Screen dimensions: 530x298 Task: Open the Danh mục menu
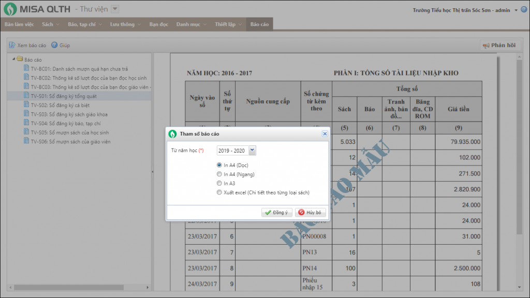pos(192,24)
